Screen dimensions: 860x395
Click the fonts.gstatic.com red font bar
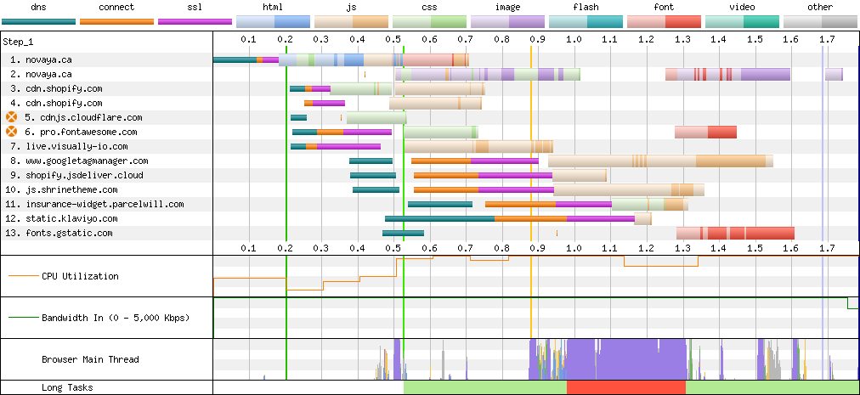[735, 233]
